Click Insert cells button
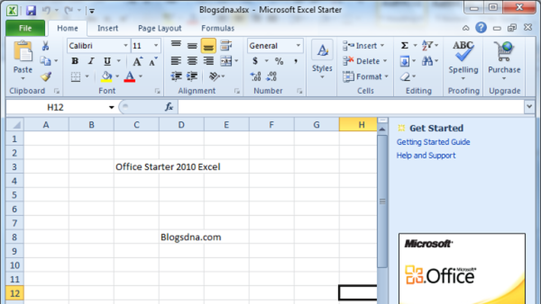The height and width of the screenshot is (304, 541). tap(363, 45)
